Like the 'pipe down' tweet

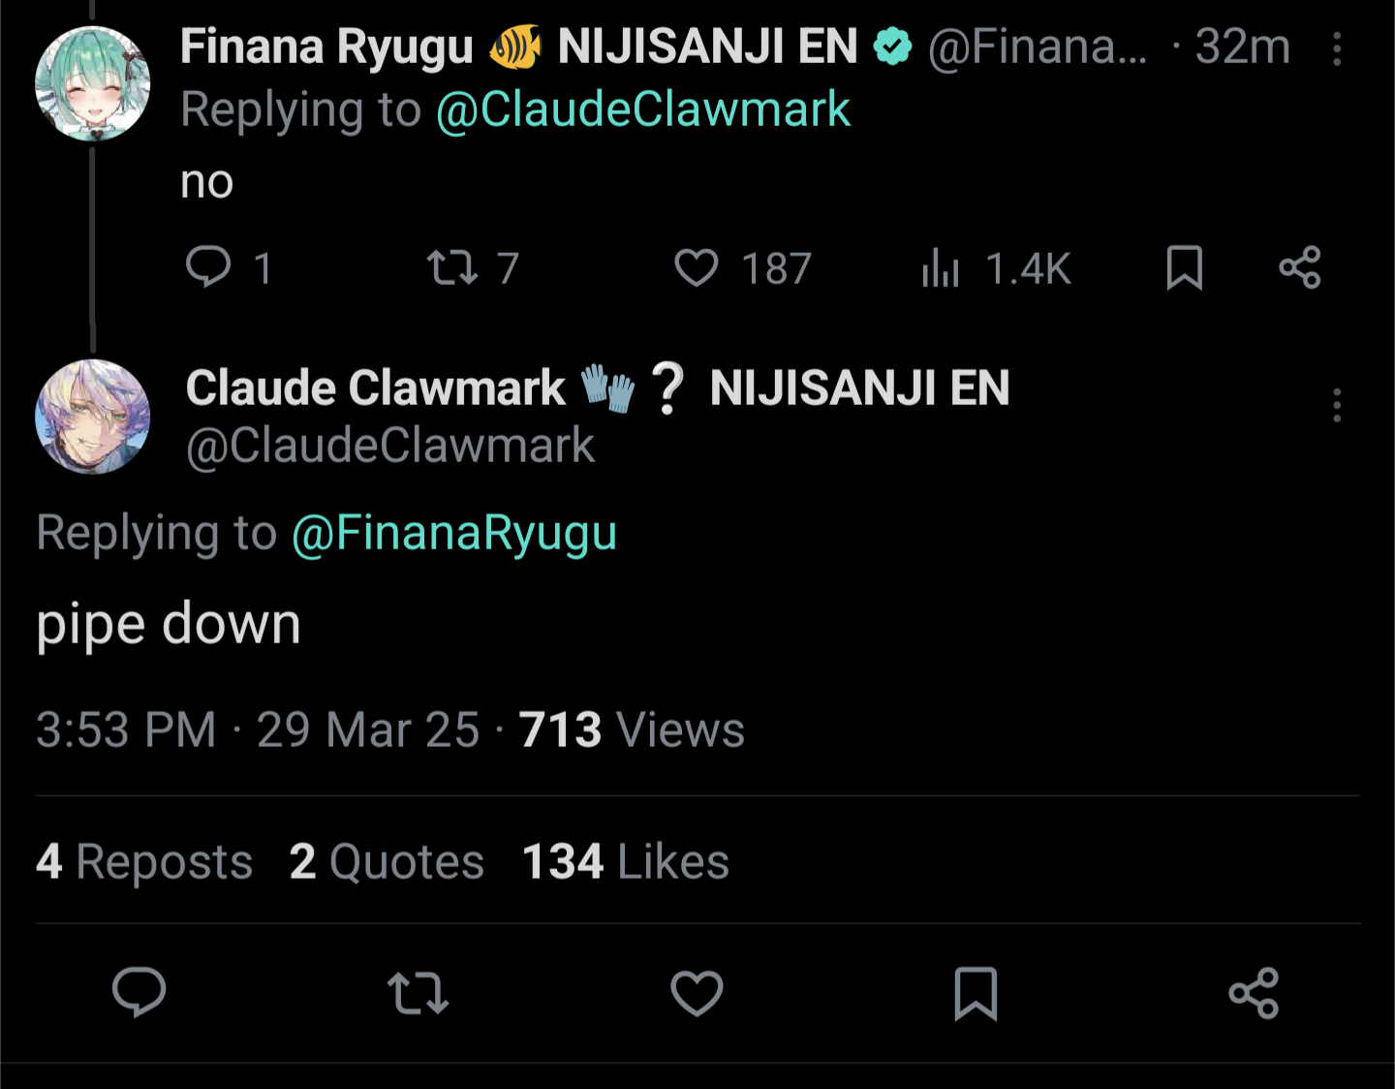click(697, 993)
